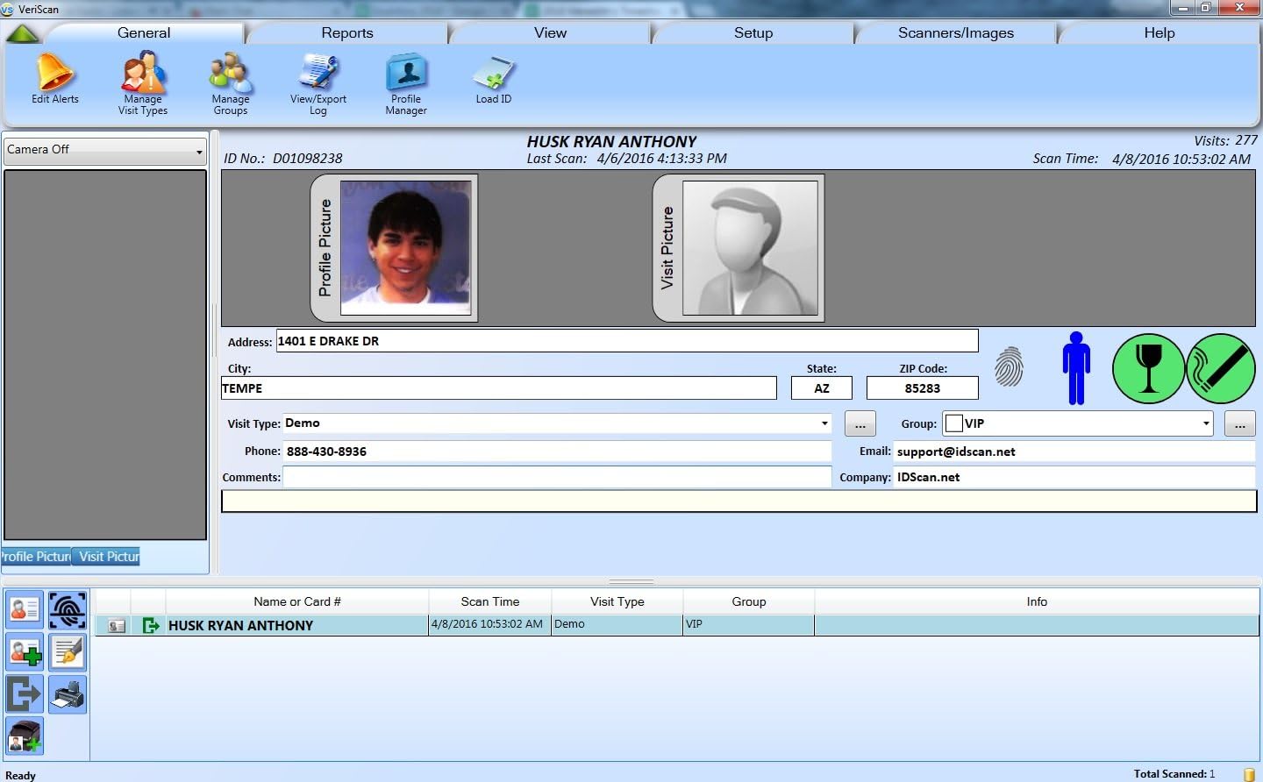Select the fingerprint scan icon in the sidebar
The image size is (1263, 782).
point(68,608)
